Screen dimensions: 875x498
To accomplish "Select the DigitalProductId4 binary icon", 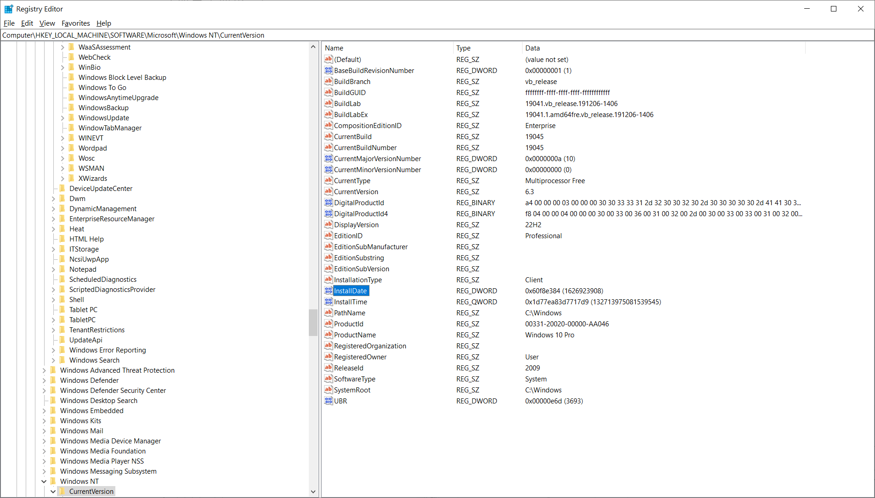I will [x=328, y=213].
